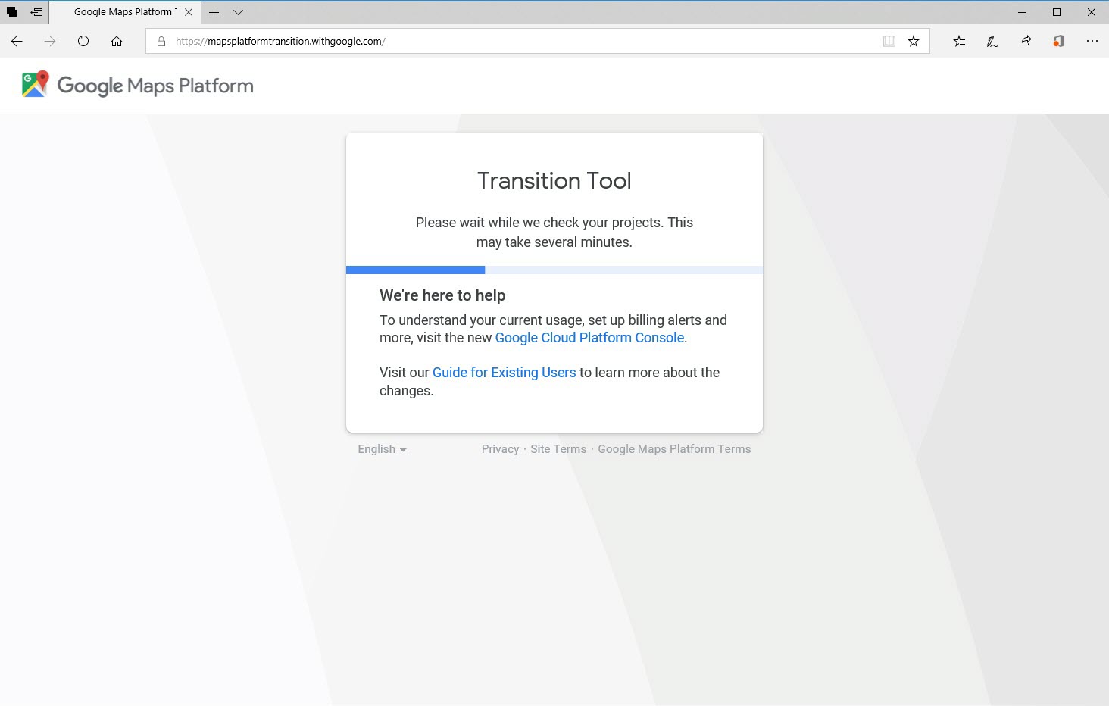Expand the English language dropdown
1109x706 pixels.
click(x=382, y=449)
